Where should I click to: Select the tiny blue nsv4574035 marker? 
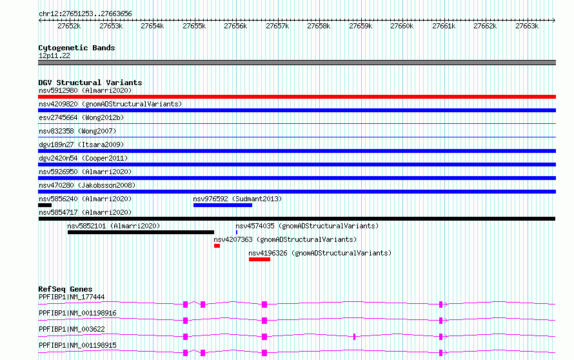(237, 232)
